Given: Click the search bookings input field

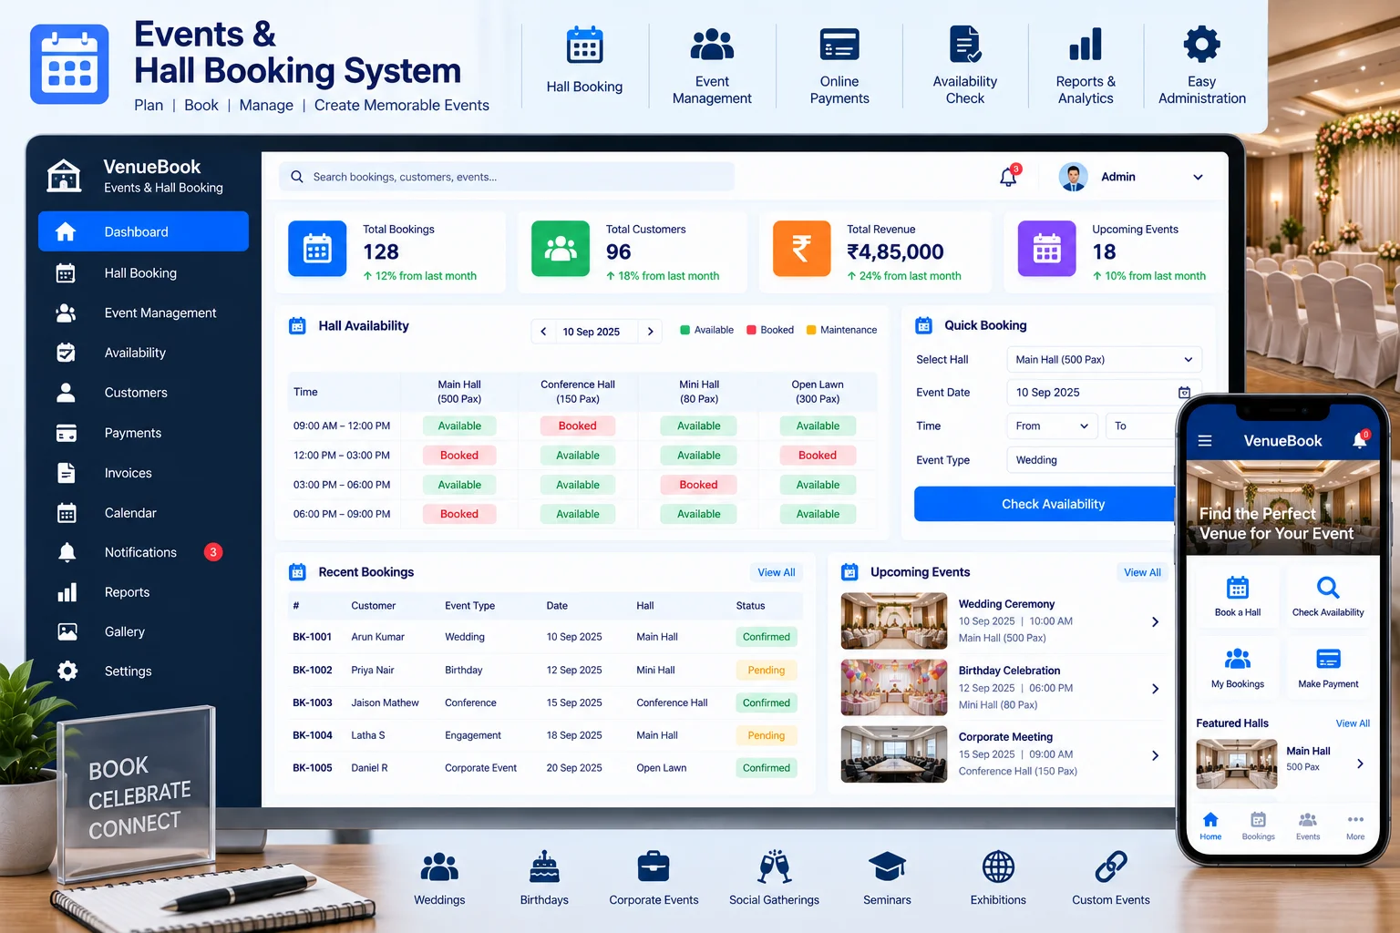Looking at the screenshot, I should click(507, 177).
